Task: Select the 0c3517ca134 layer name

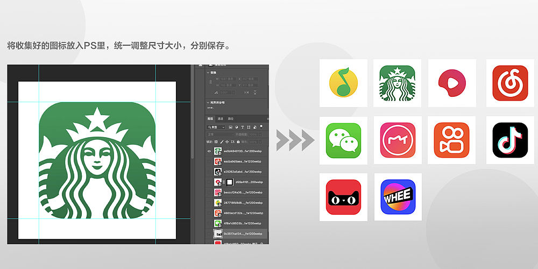Action: pyautogui.click(x=243, y=233)
